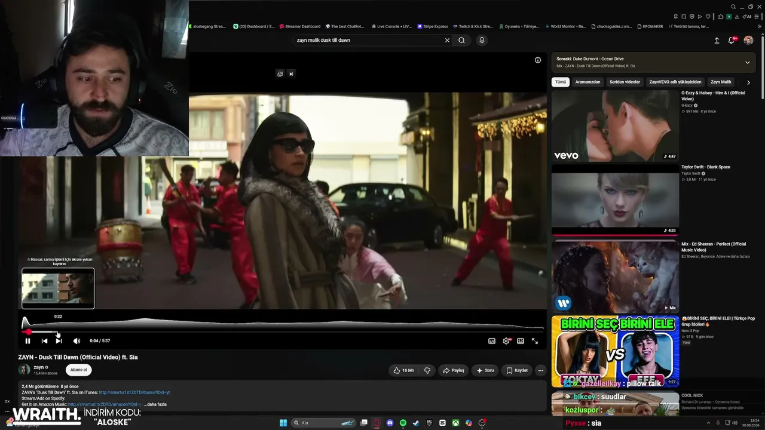Open the Live Console bookmark
This screenshot has height=430, width=765.
point(391,26)
